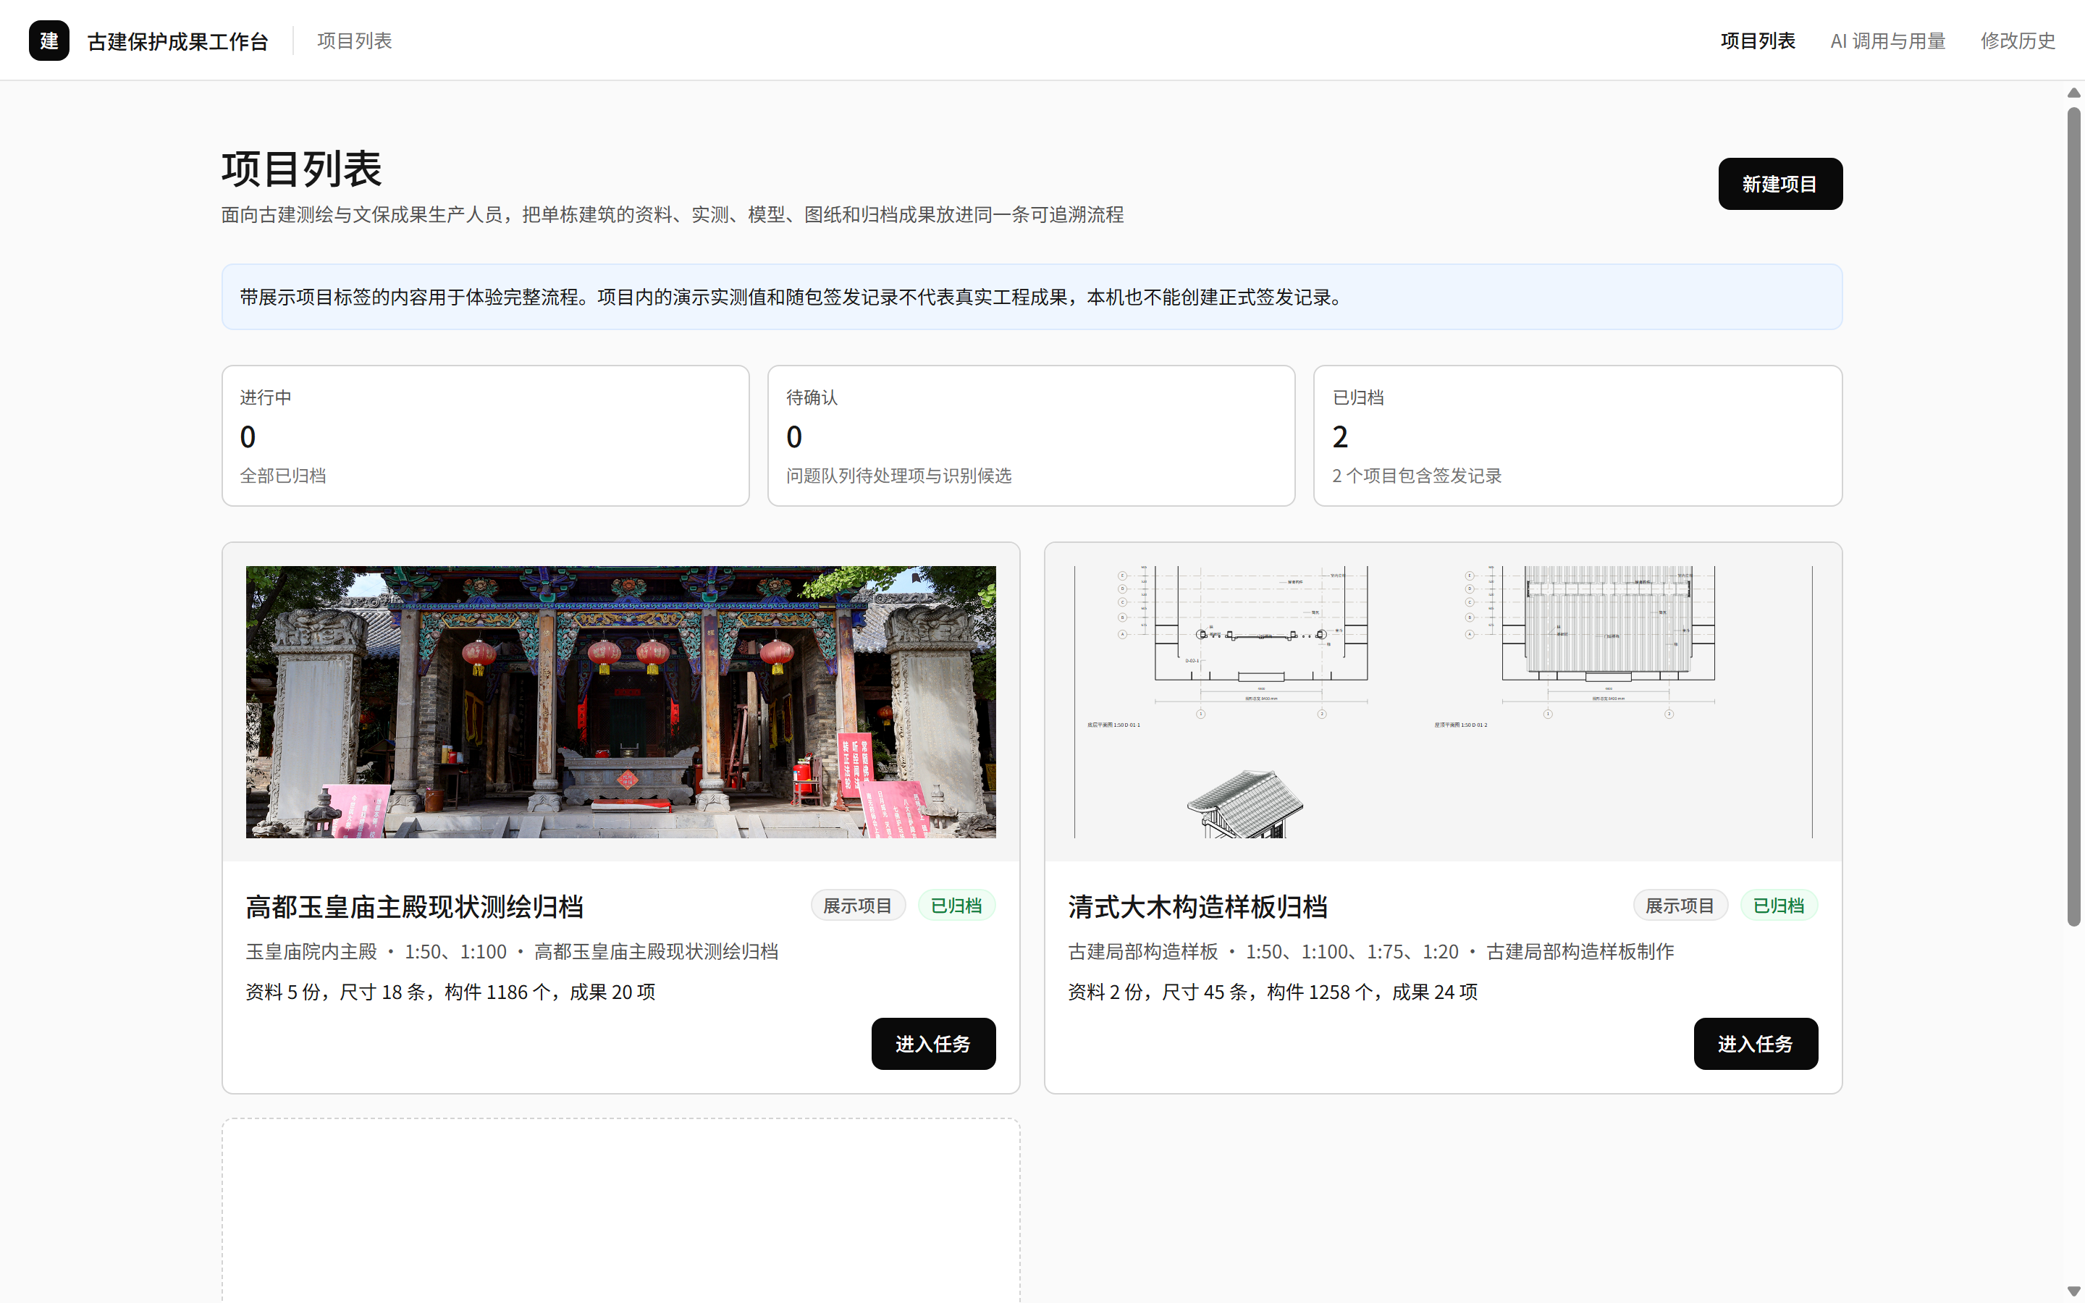The height and width of the screenshot is (1303, 2085).
Task: Click 展示项目 tag on 清式大木构造 card
Action: (1680, 906)
